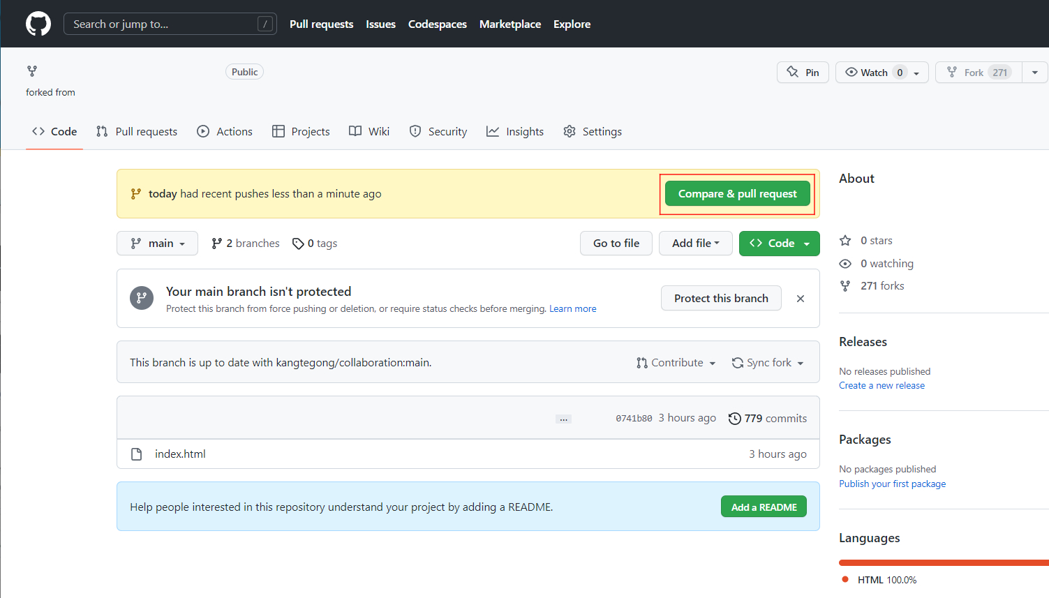This screenshot has width=1049, height=598.
Task: Click the branch icon next to 2 branches
Action: (x=217, y=244)
